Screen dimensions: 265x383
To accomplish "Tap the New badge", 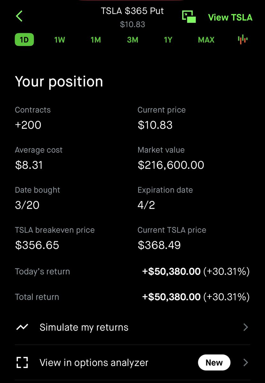I will [214, 363].
